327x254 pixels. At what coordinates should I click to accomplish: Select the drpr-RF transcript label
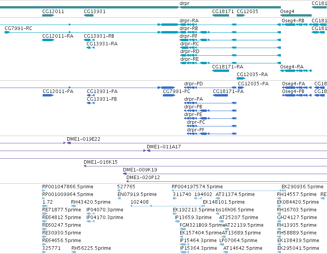[188, 36]
